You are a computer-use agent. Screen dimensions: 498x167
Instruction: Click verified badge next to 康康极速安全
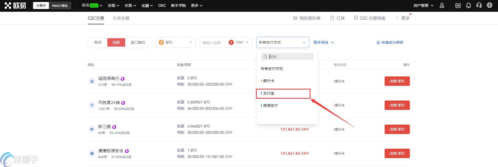coord(127,151)
